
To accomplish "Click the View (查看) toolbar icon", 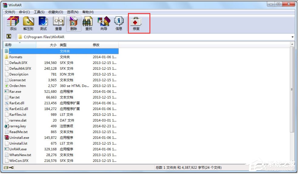I will pos(58,21).
